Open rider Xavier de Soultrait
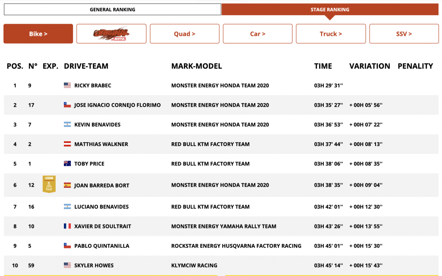The width and height of the screenshot is (442, 276). [x=103, y=226]
